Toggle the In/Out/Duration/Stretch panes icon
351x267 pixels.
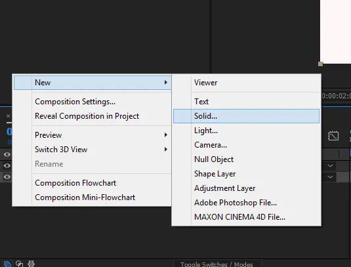31,264
